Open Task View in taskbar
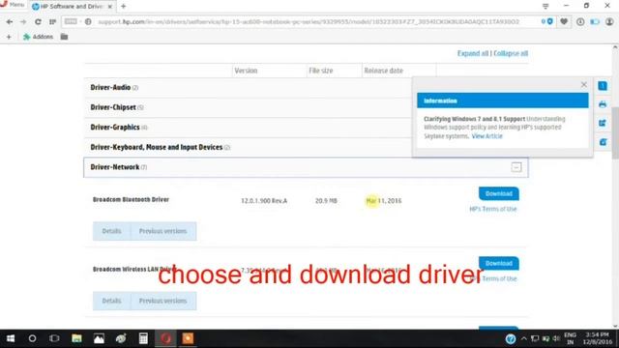The height and width of the screenshot is (348, 619). tap(54, 338)
